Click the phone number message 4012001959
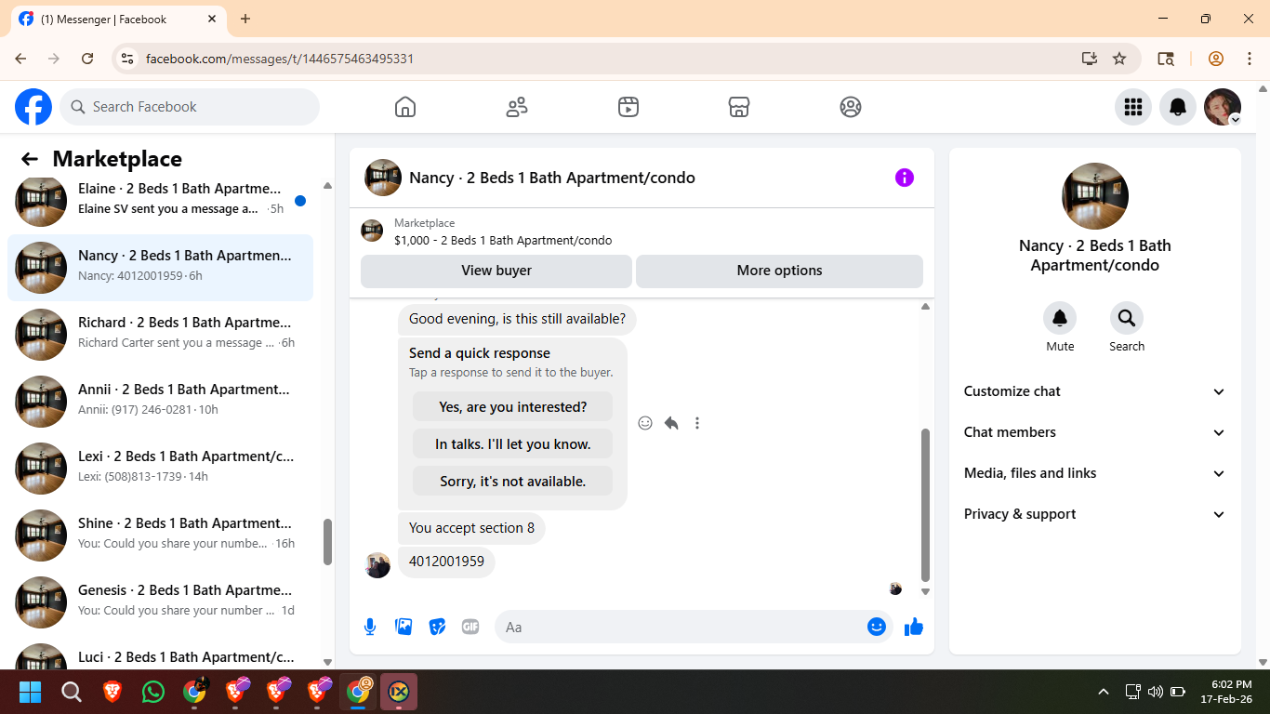 coord(446,562)
